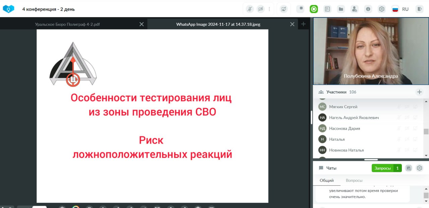Open the participant management icon
Image resolution: width=429 pixels, height=208 pixels.
pos(354,9)
